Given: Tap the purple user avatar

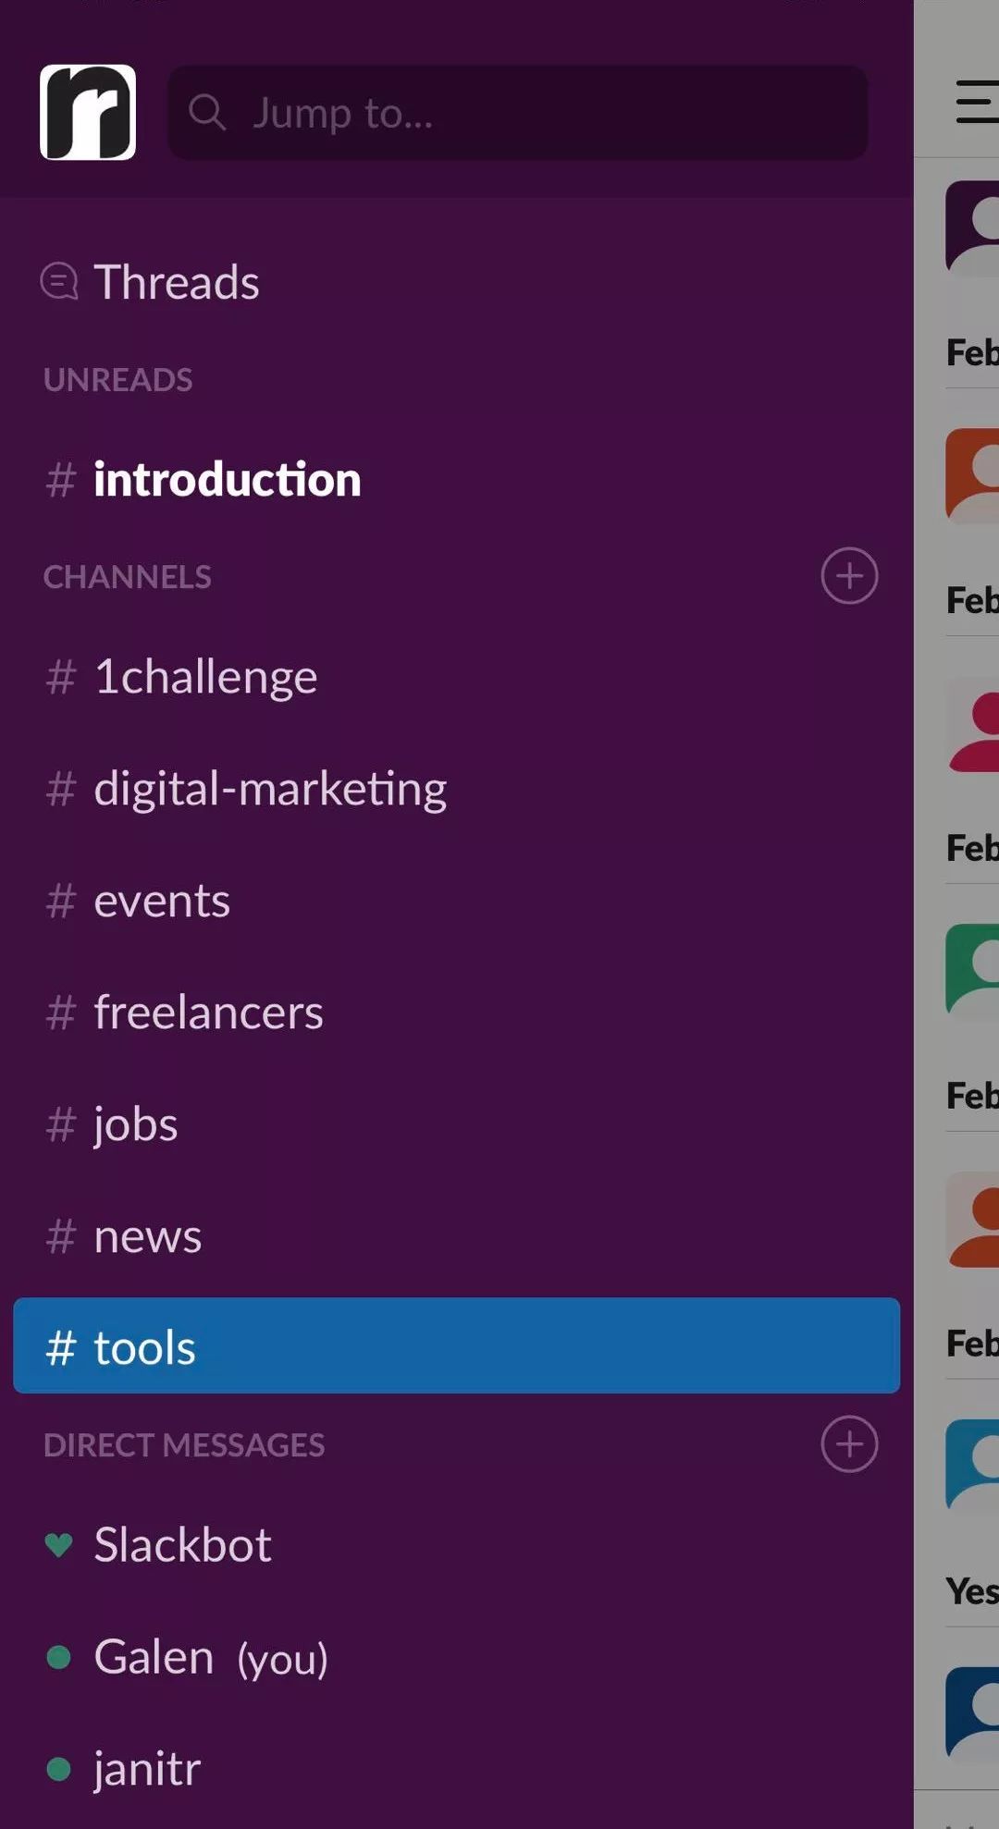Looking at the screenshot, I should [972, 227].
